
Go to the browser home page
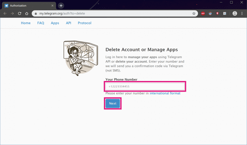[x=27, y=13]
